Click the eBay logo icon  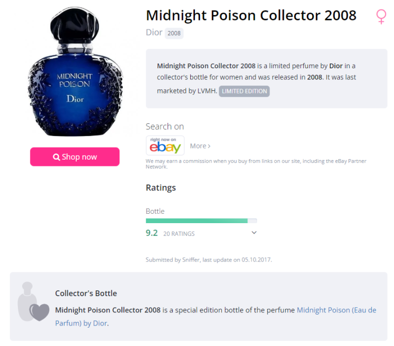point(165,145)
